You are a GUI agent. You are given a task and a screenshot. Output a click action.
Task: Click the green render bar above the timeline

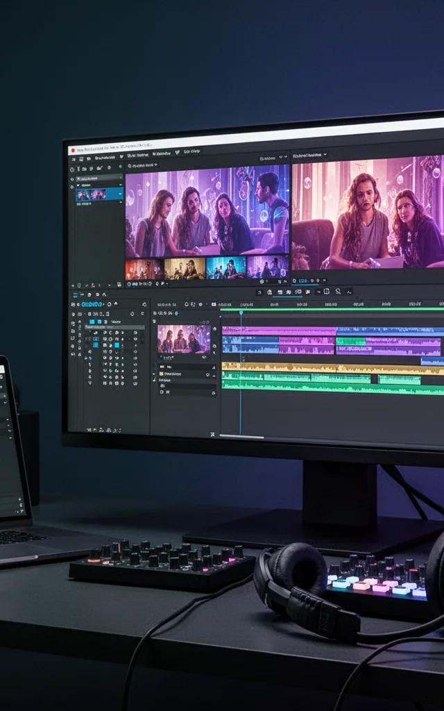pos(332,309)
